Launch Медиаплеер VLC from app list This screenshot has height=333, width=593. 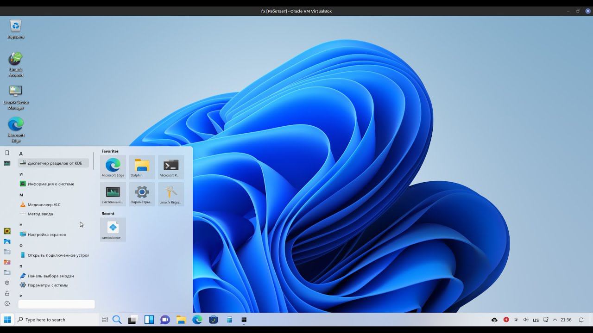(53, 204)
